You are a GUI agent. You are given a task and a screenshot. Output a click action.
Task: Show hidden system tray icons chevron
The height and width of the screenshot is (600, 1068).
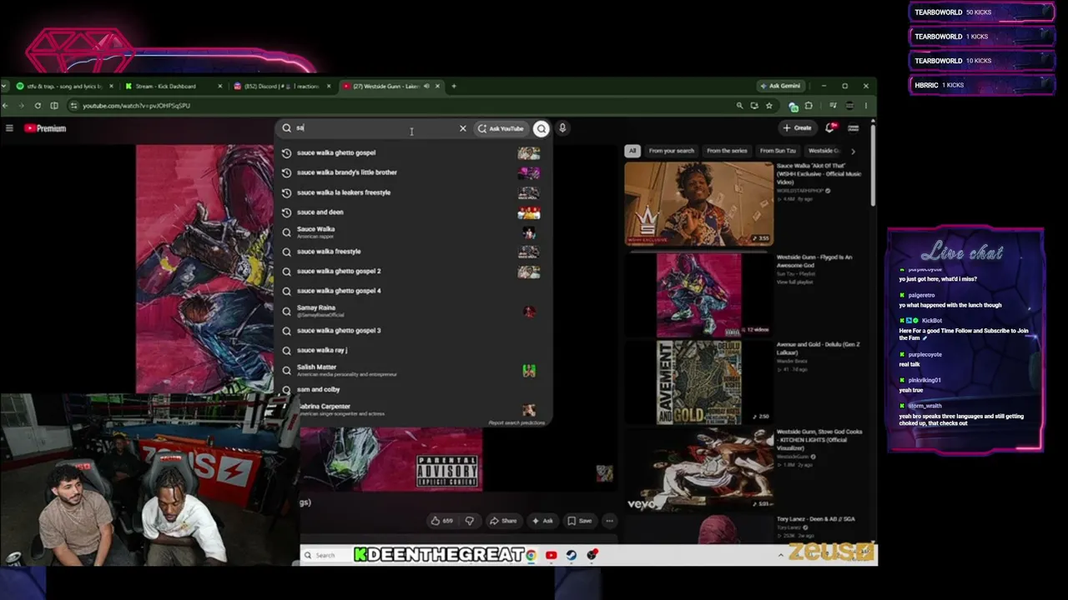click(781, 555)
